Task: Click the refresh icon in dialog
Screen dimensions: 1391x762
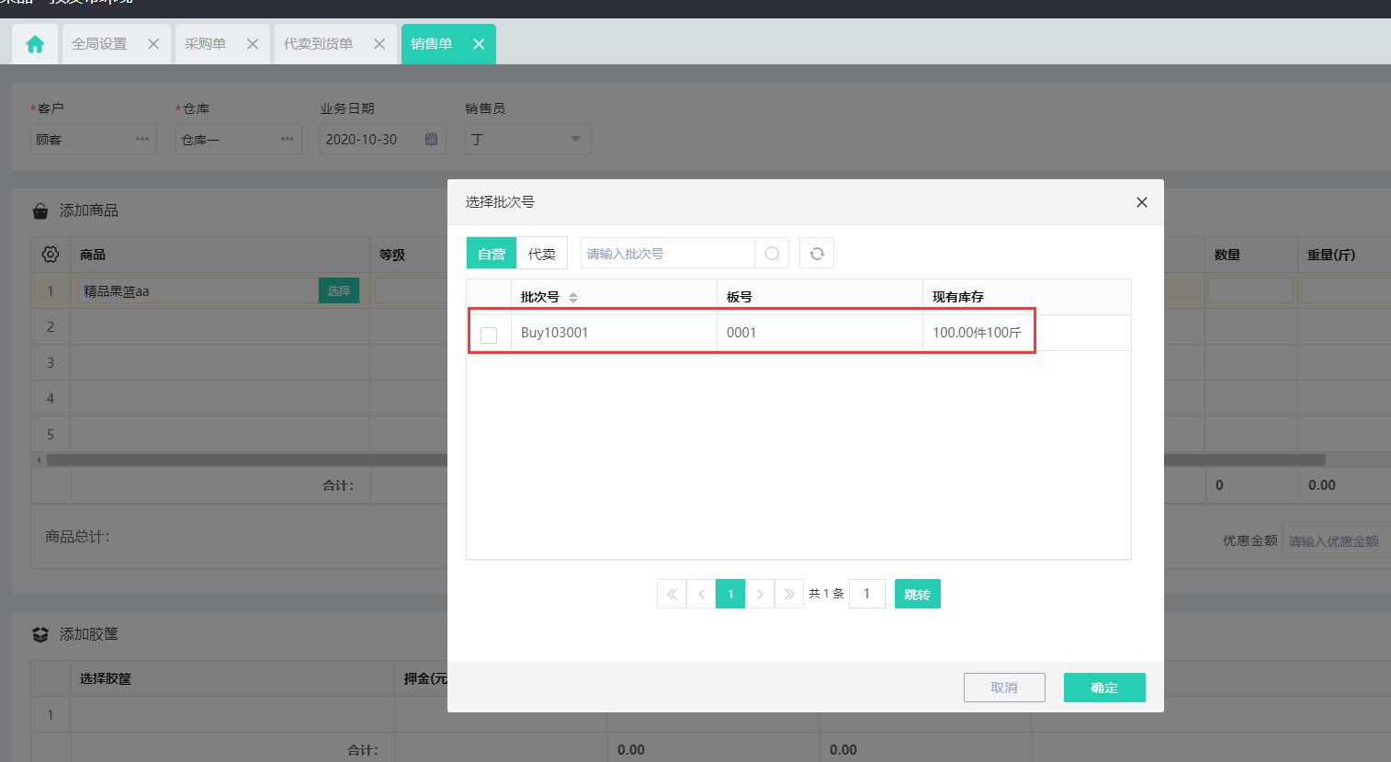Action: tap(817, 254)
